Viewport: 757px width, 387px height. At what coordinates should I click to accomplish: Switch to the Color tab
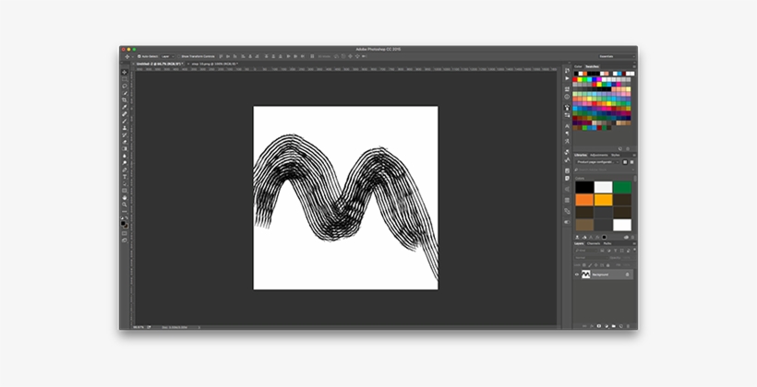578,66
